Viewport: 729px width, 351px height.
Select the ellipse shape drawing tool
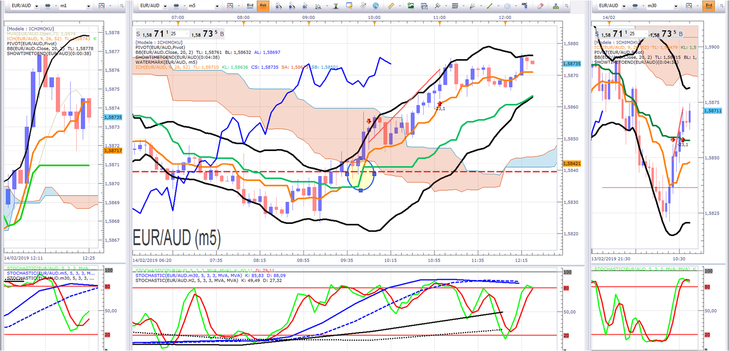tap(507, 6)
